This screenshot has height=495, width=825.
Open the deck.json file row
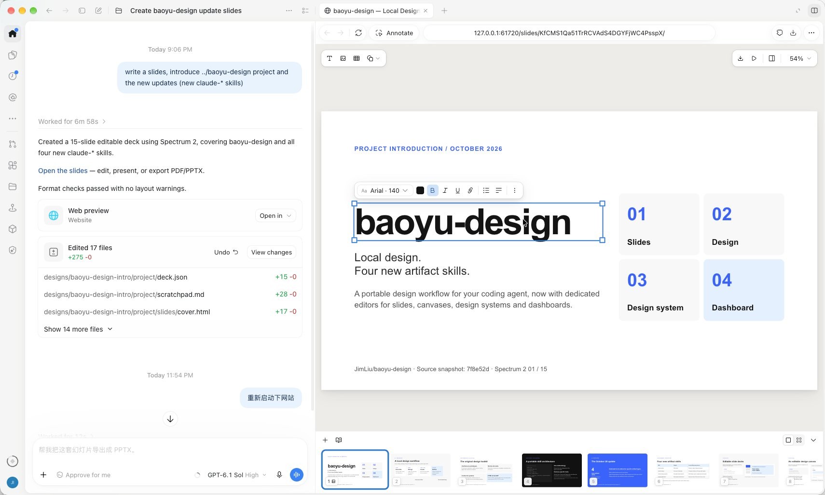[170, 277]
